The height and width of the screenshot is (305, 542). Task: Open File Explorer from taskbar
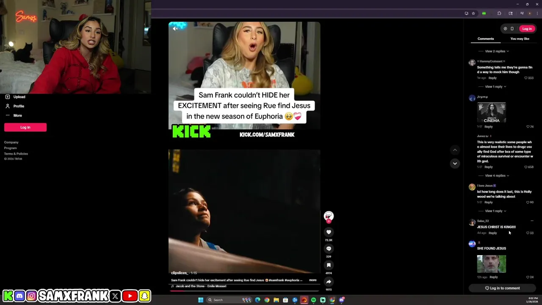click(x=276, y=300)
